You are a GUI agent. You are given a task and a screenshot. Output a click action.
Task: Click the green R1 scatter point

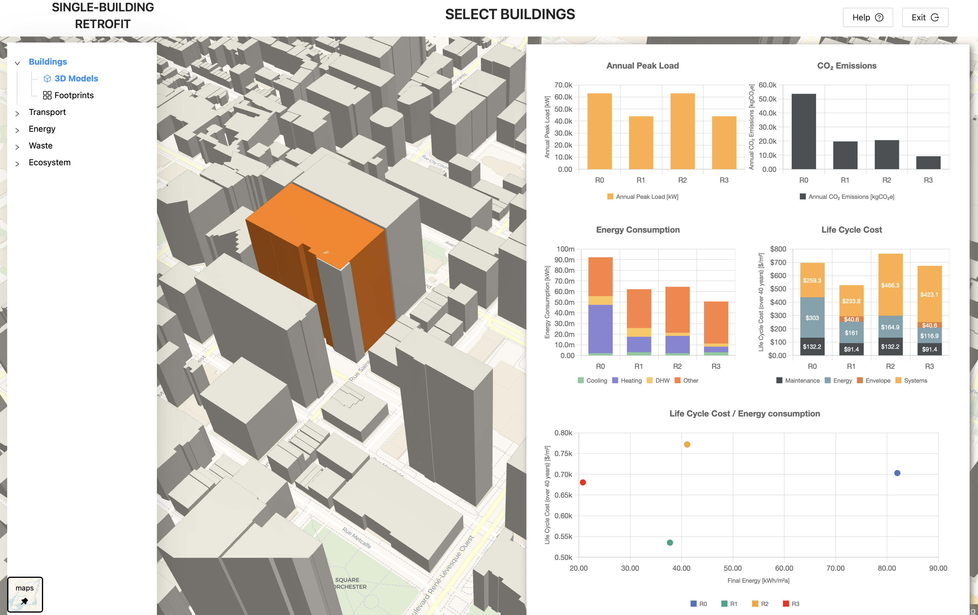tap(670, 542)
